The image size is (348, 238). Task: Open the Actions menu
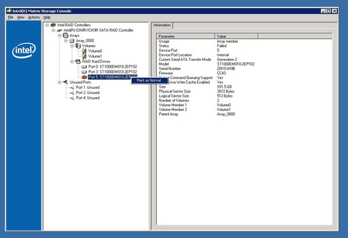pyautogui.click(x=34, y=17)
